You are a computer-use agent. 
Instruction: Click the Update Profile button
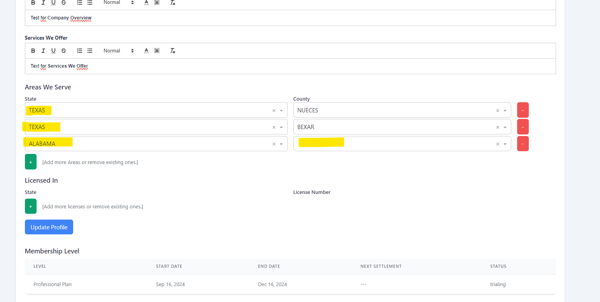click(x=49, y=227)
